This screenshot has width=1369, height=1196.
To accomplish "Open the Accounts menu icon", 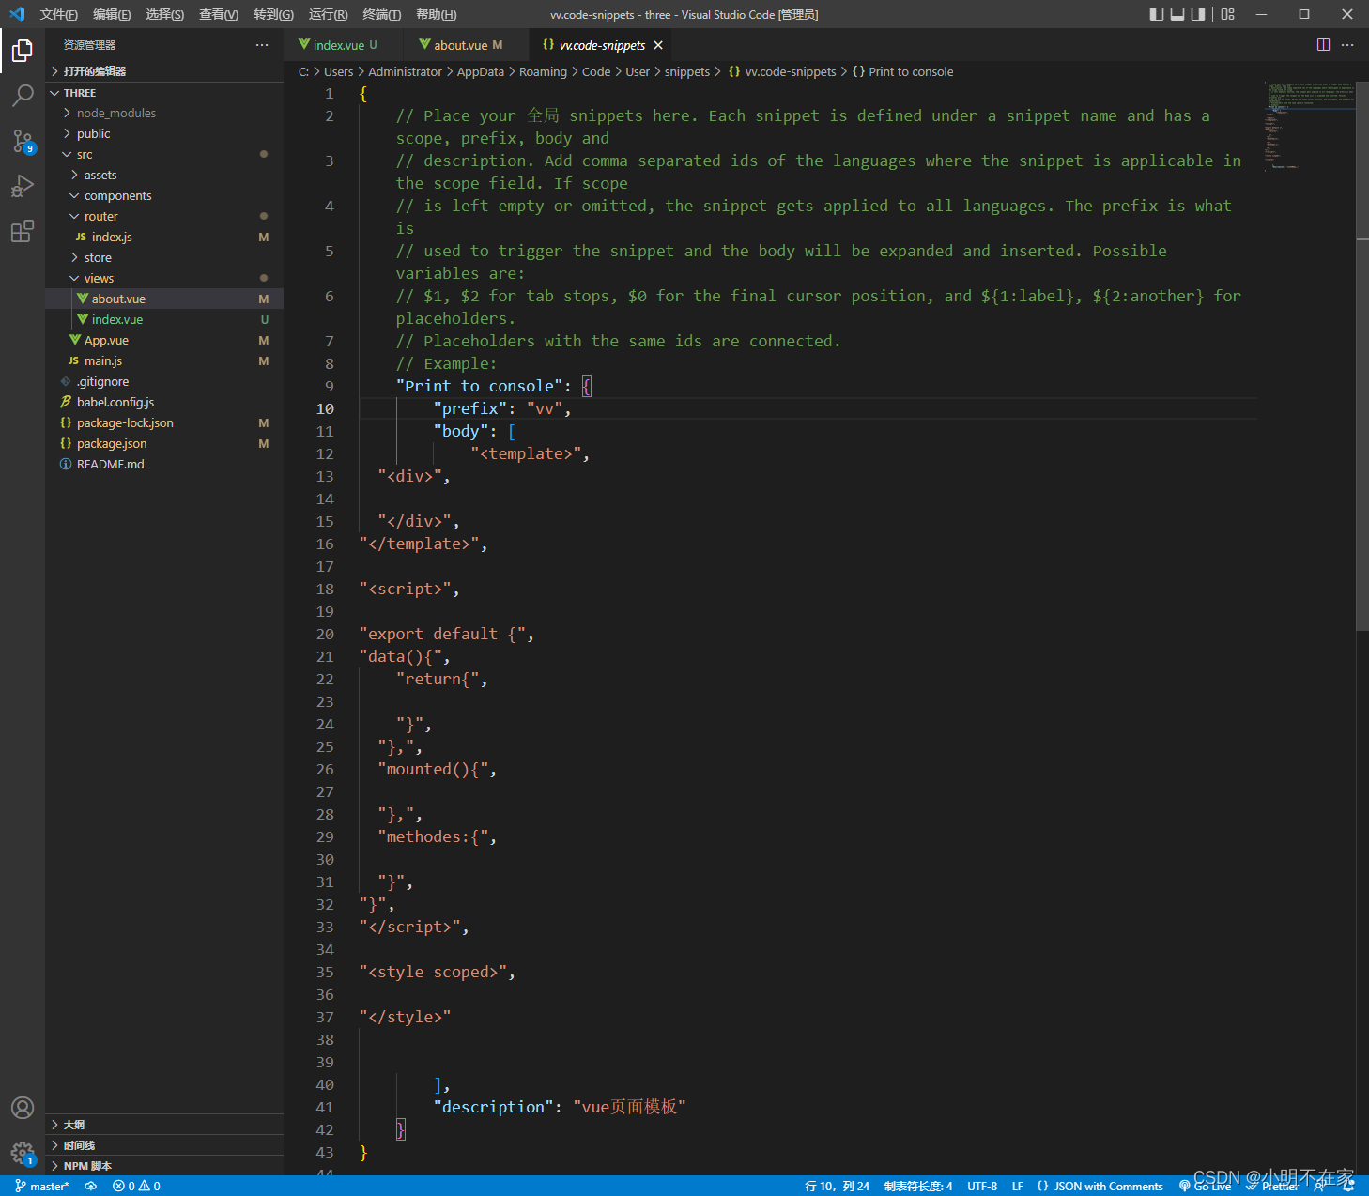I will 23,1108.
